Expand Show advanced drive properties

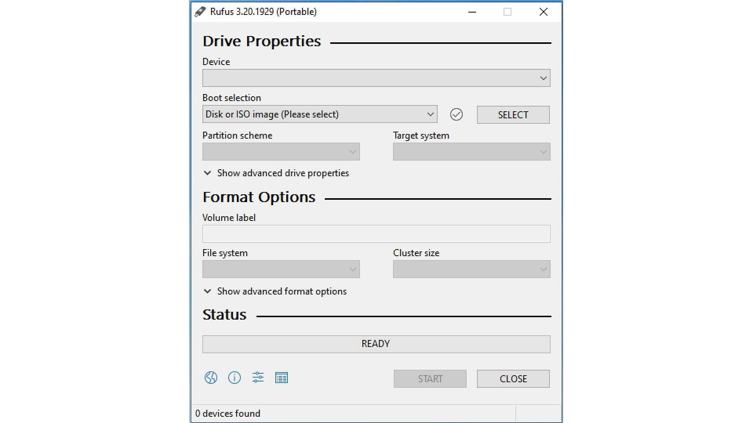pos(276,173)
